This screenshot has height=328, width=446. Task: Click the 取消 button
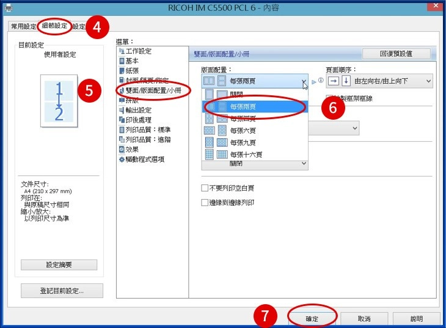point(364,319)
